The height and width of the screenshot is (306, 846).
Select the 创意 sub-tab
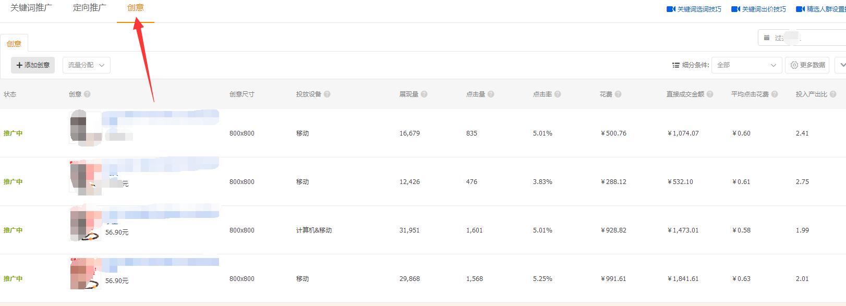pos(14,43)
